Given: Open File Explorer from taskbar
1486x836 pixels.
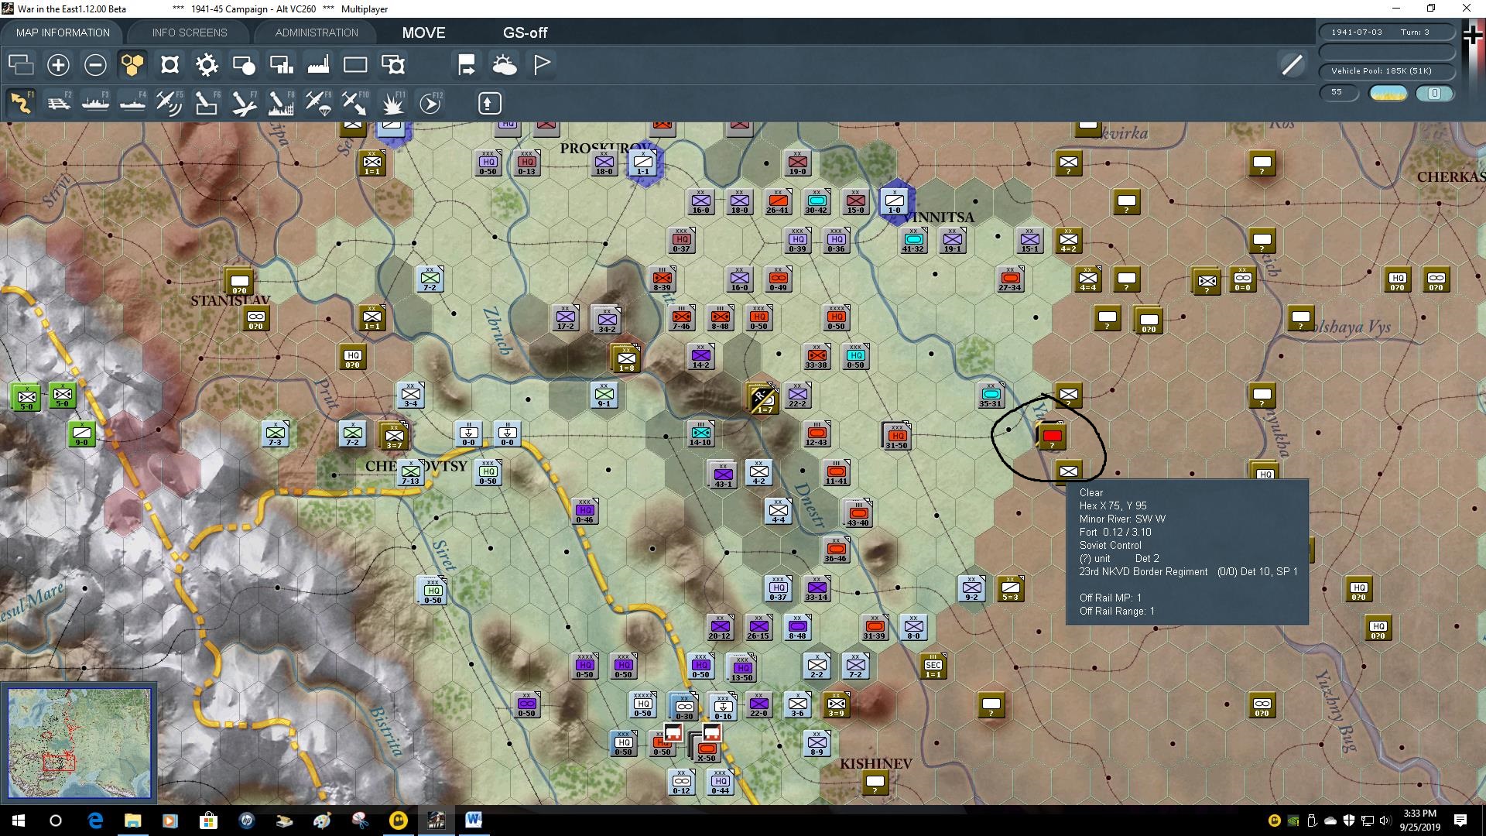Looking at the screenshot, I should click(132, 821).
